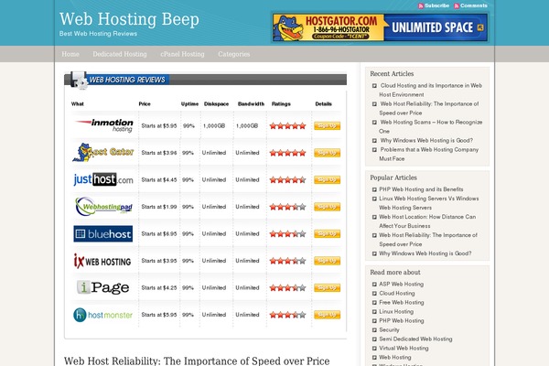Click Sign Up for Webhostingpad
The image size is (549, 366).
327,207
